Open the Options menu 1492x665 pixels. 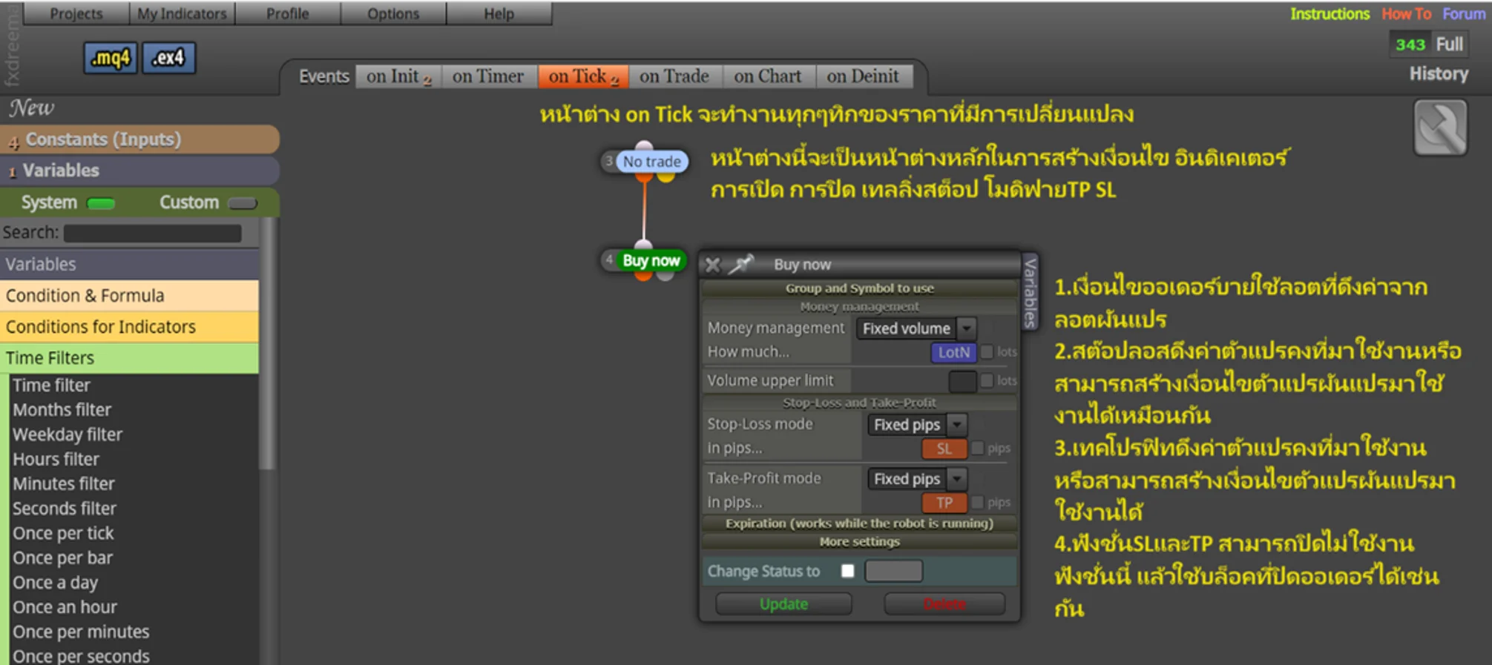[393, 13]
